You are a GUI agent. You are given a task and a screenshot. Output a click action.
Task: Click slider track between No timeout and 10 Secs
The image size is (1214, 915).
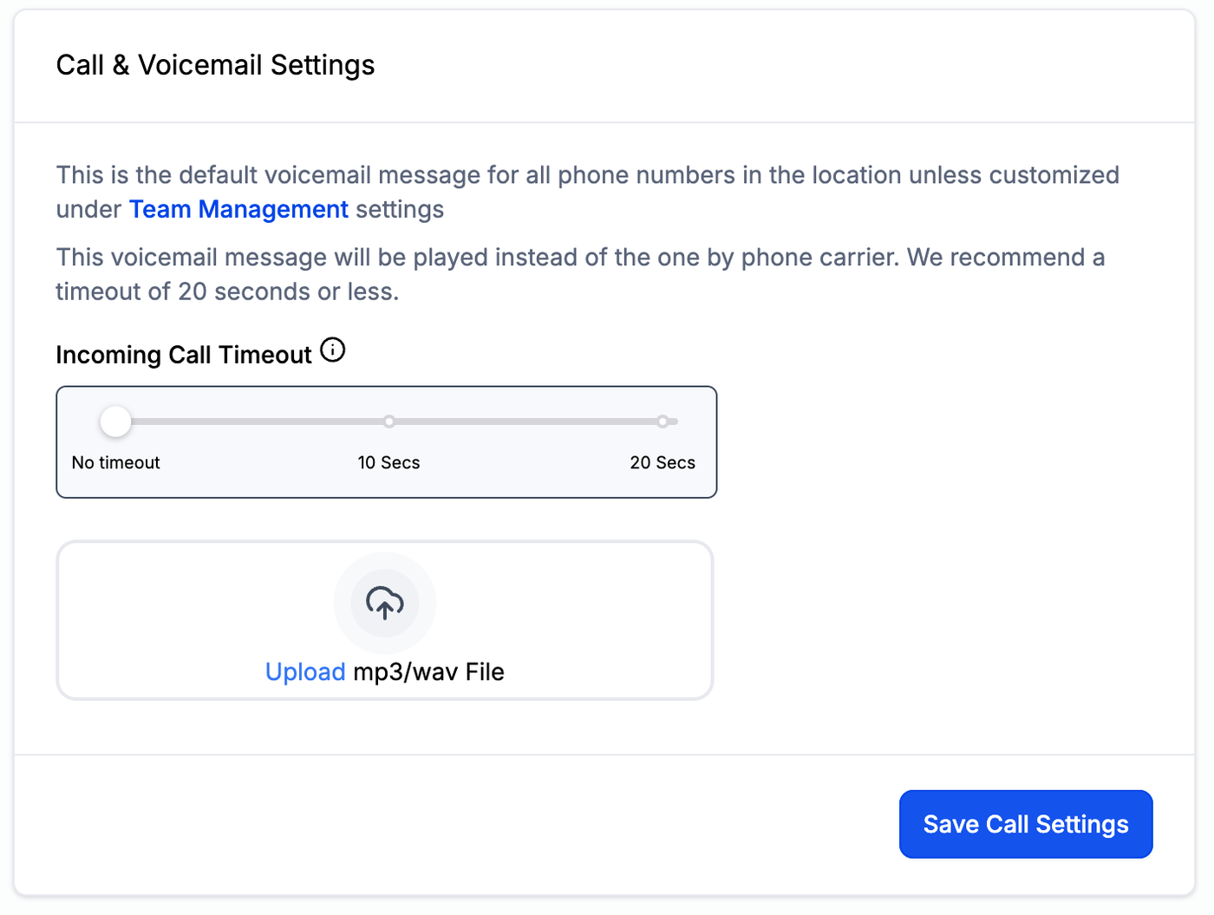pos(251,422)
